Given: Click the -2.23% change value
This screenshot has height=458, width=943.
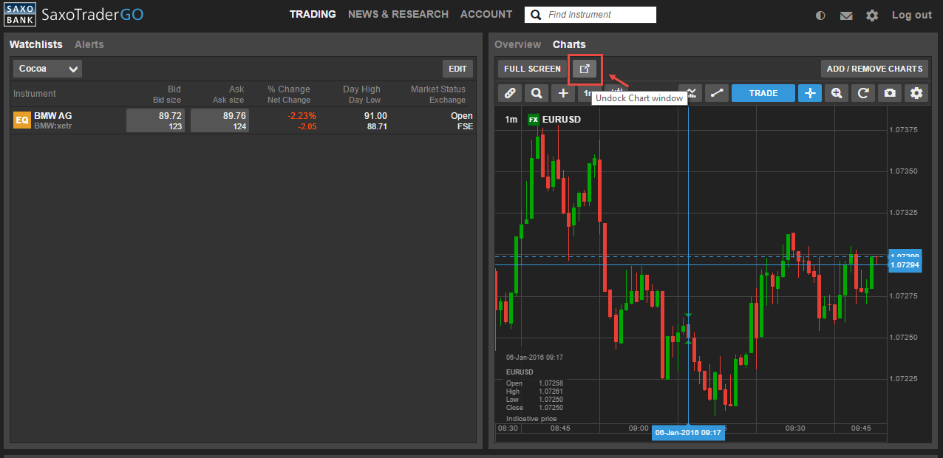Looking at the screenshot, I should 302,116.
